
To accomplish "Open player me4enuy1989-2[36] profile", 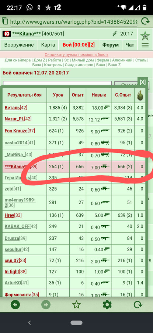I will coord(20,203).
